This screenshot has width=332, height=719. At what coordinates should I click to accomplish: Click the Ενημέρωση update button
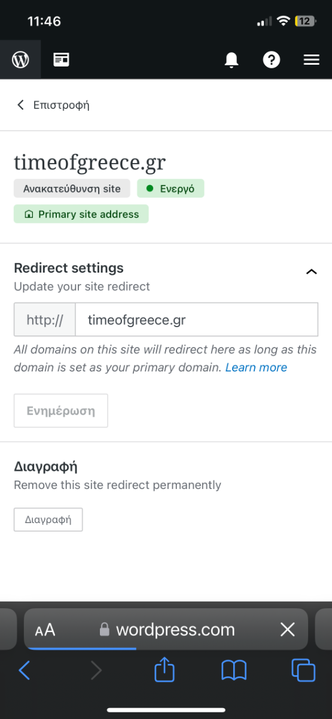click(61, 410)
